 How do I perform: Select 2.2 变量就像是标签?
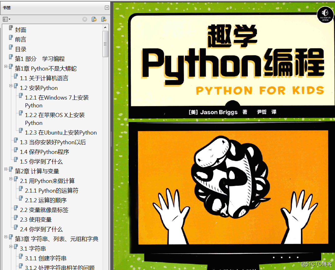tap(44, 210)
